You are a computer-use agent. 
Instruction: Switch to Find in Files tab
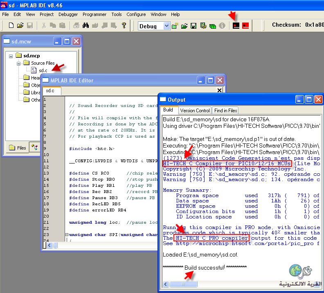225,111
